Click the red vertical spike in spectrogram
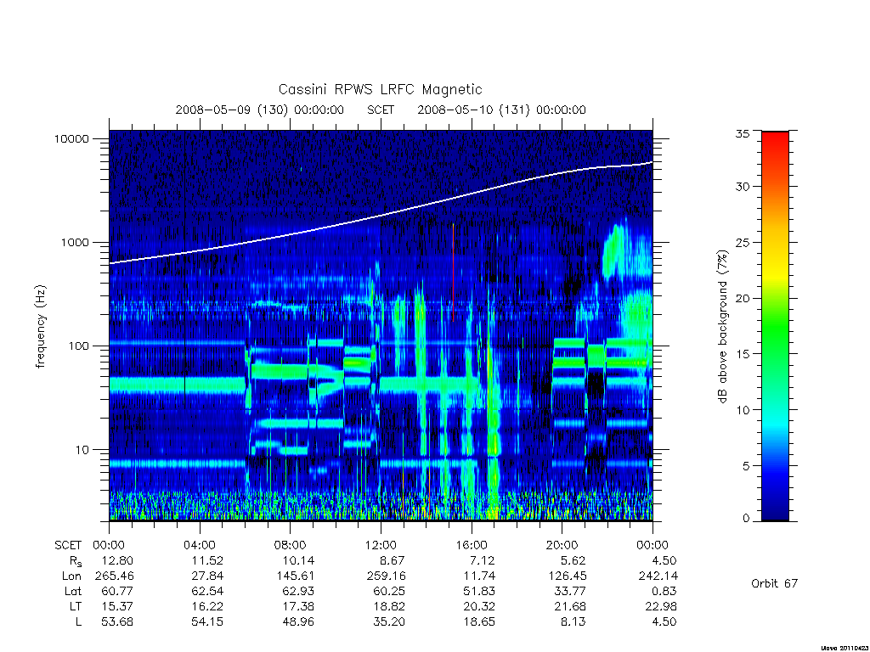Screen dimensions: 870x652 coord(453,273)
